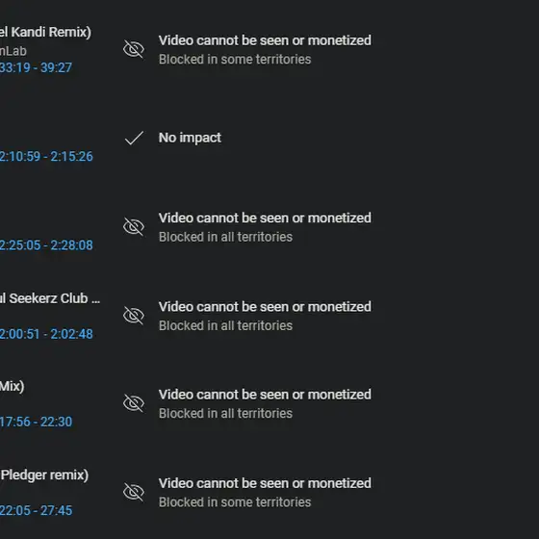Click impact status of 17:56 - 22:30 claim
539x539 pixels.
pos(265,395)
